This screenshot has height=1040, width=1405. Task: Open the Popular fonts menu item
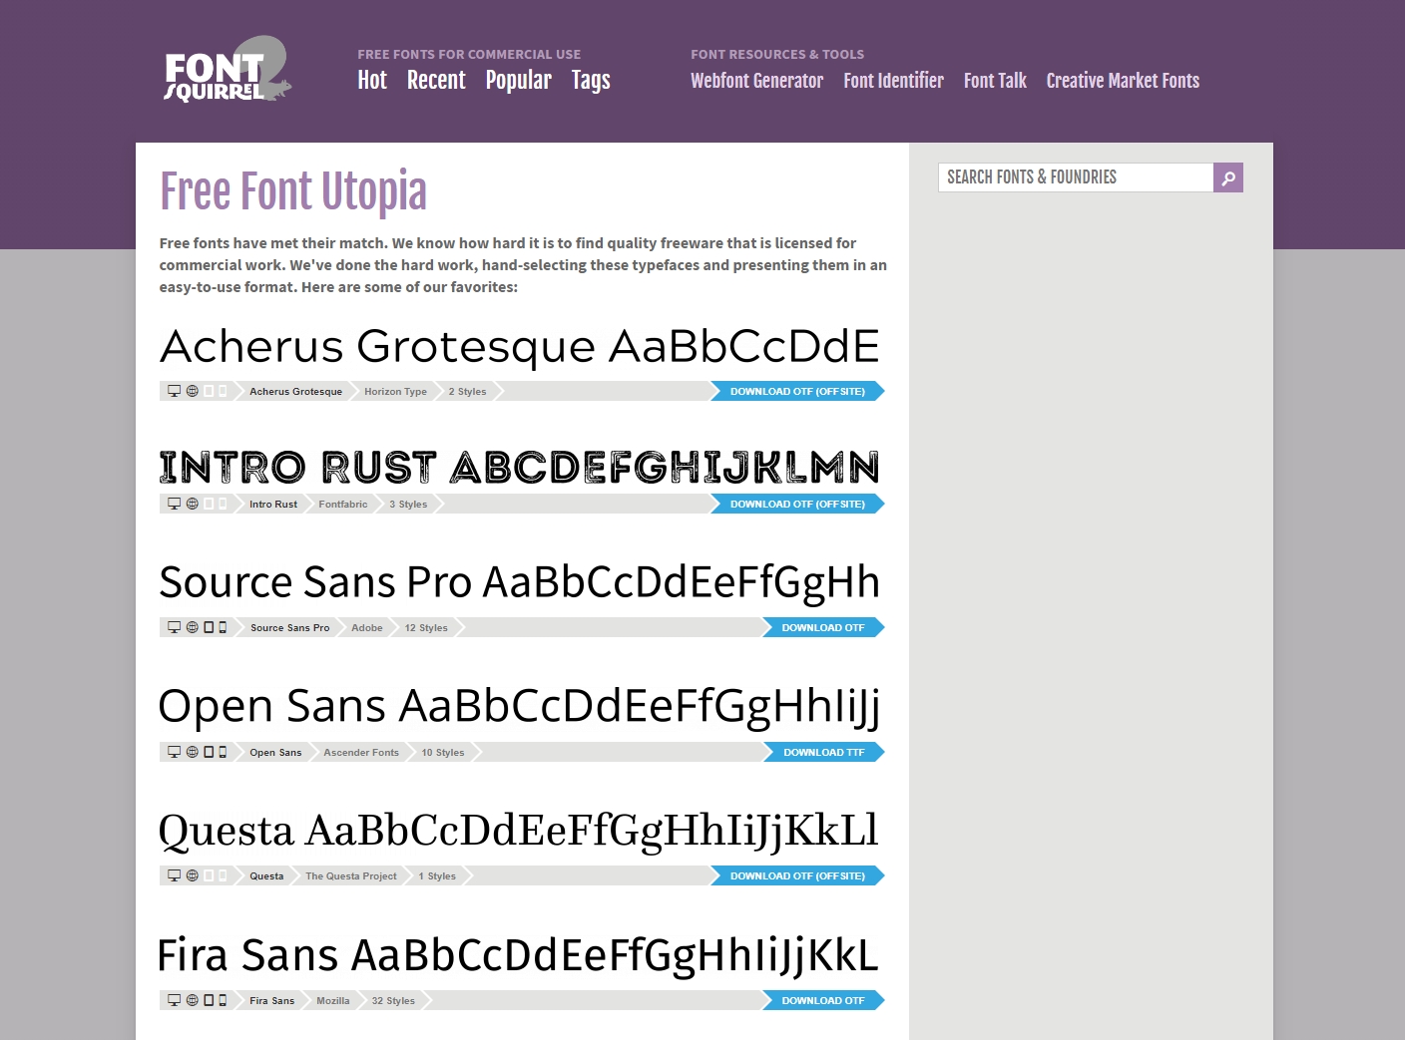[519, 81]
